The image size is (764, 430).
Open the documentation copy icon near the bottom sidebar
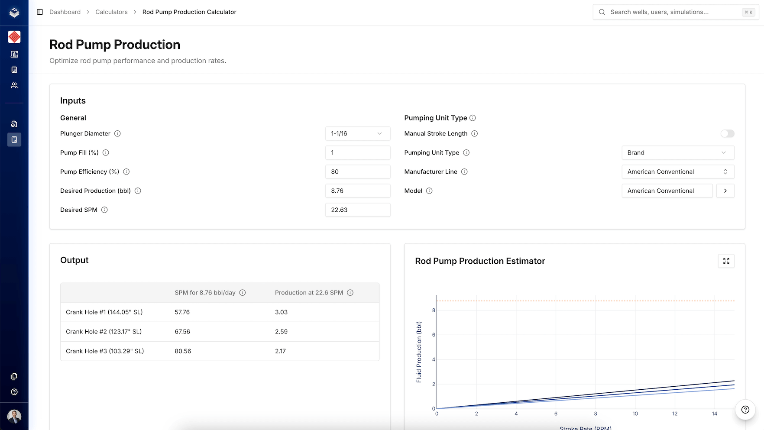(x=14, y=376)
